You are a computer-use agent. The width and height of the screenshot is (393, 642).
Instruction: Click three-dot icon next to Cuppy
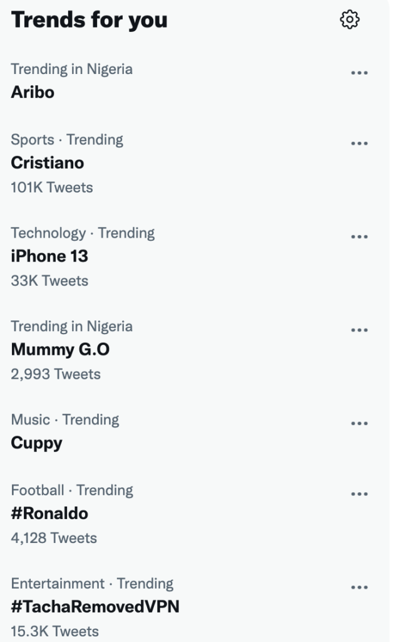[359, 423]
